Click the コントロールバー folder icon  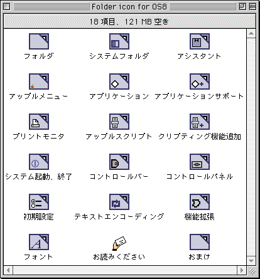point(119,162)
